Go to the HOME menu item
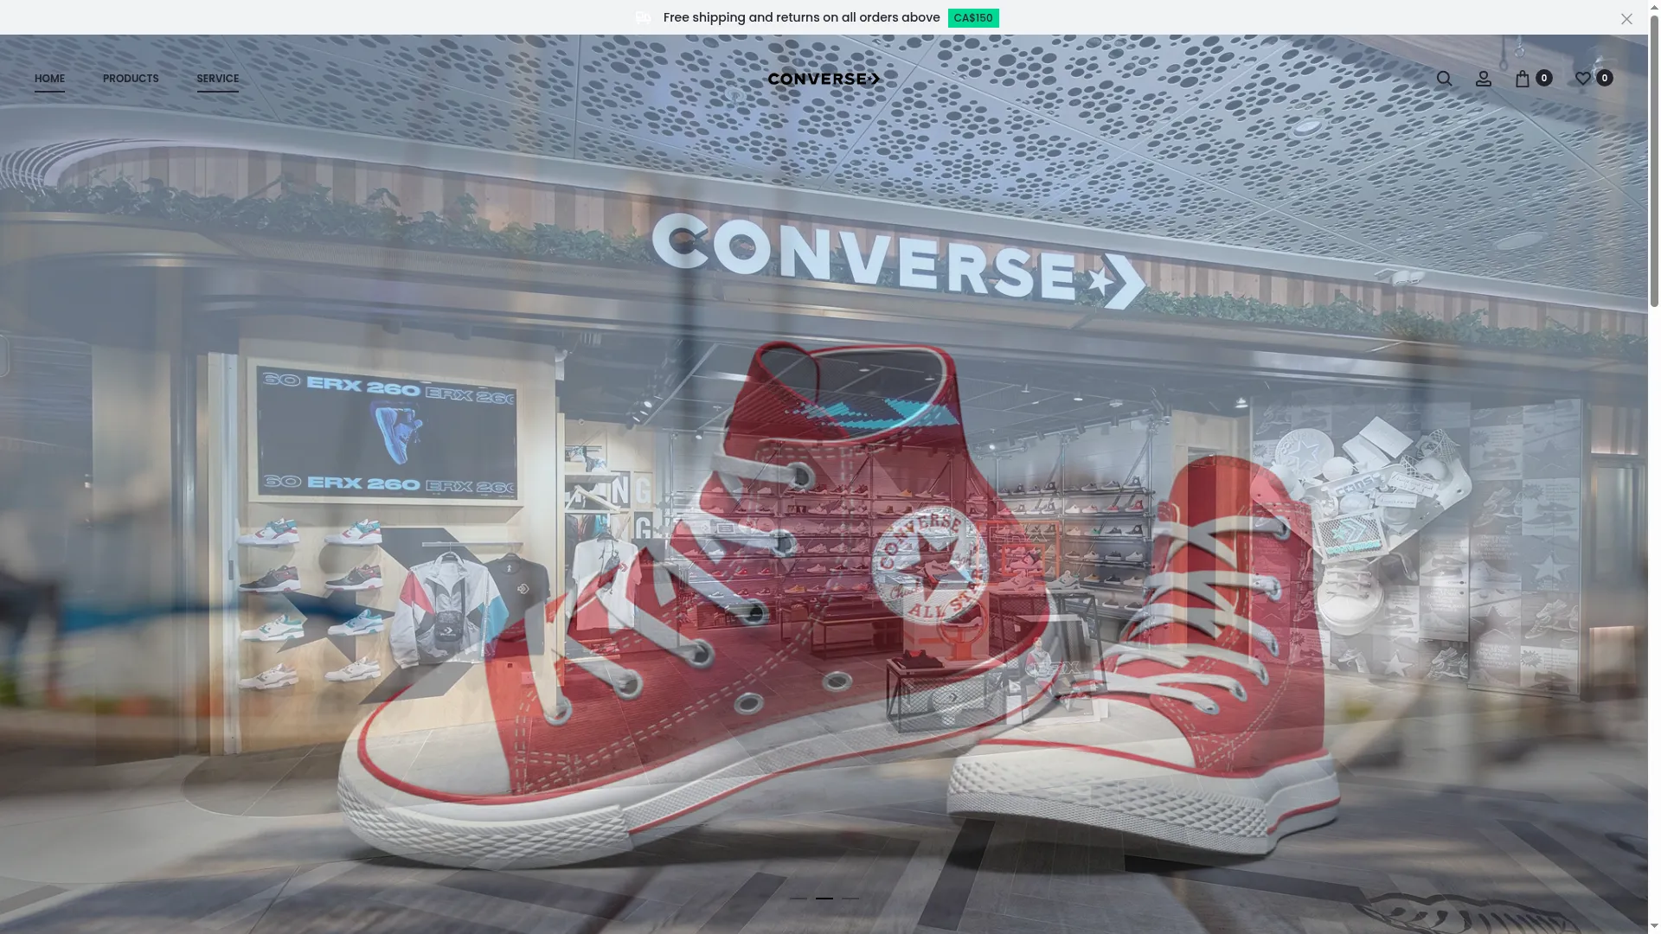The height and width of the screenshot is (934, 1661). [x=49, y=79]
